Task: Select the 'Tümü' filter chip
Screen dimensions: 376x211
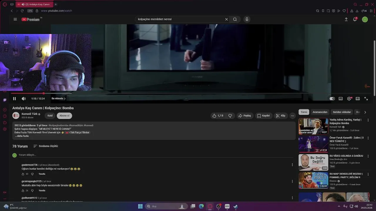Action: click(304, 112)
